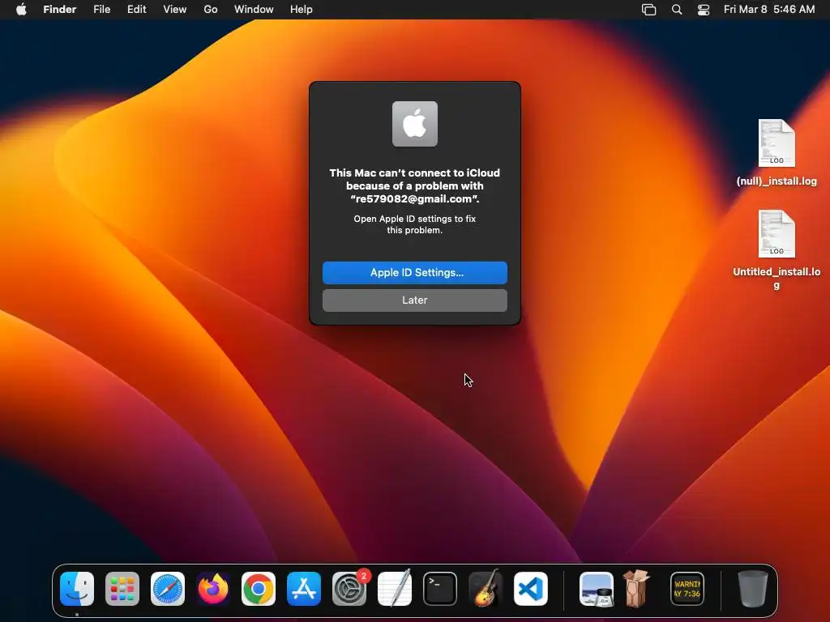Screen dimensions: 830x622
Task: Click the Apple ID Settings… button
Action: point(415,273)
